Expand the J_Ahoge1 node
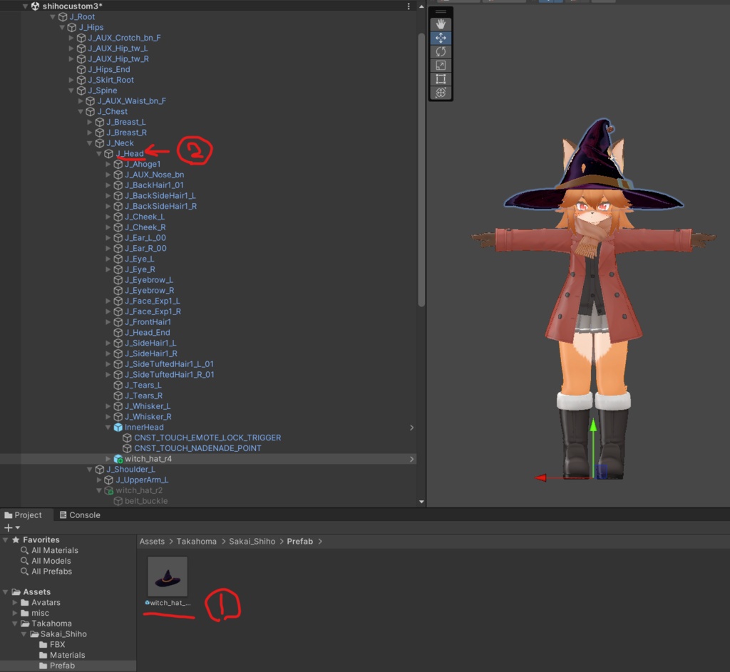 point(108,165)
